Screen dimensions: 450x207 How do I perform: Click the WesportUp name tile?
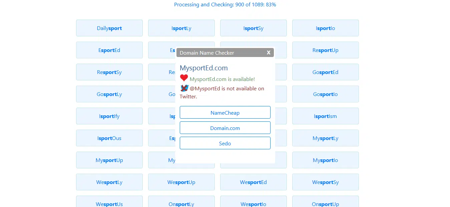coord(181,182)
